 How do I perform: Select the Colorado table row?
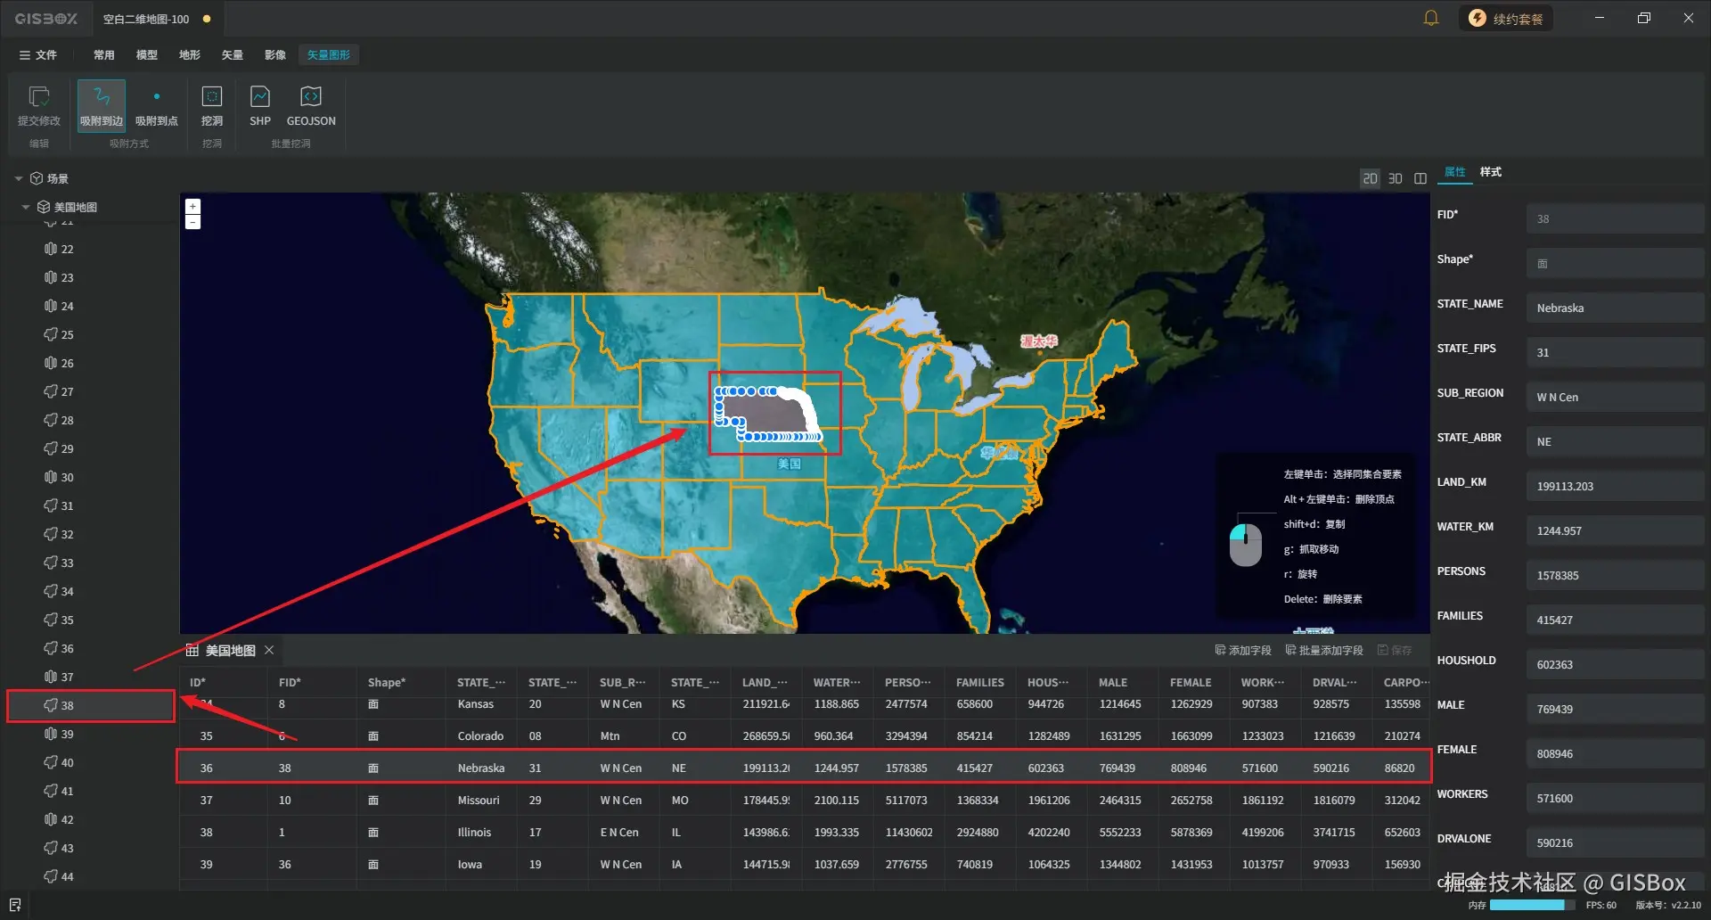click(x=805, y=736)
